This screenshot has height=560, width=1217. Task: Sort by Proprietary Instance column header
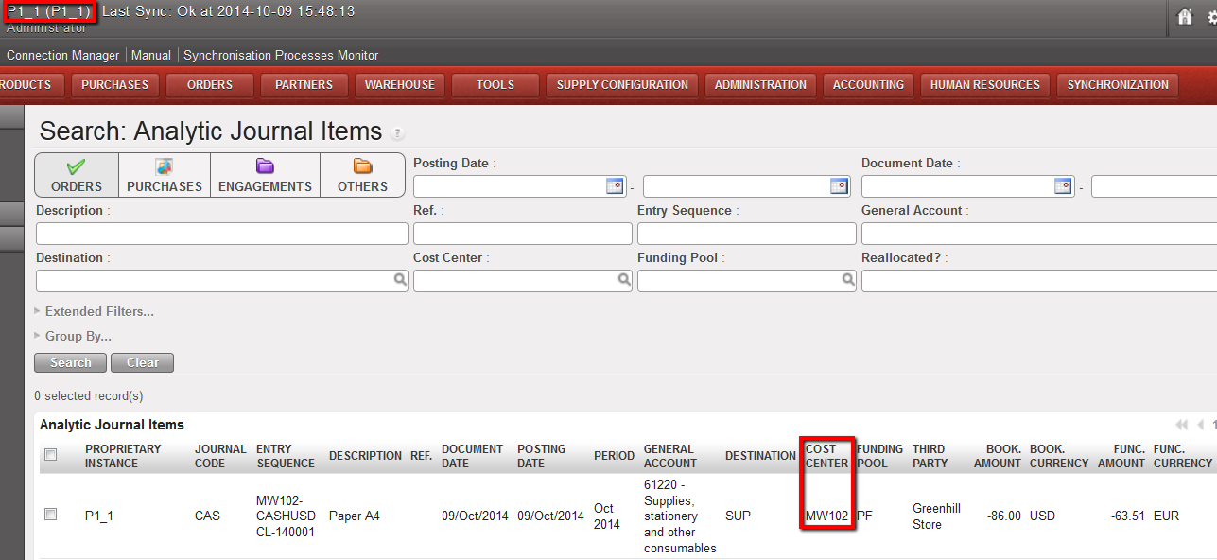[123, 456]
